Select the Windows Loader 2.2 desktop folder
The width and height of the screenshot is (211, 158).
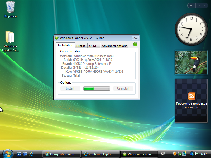click(10, 41)
